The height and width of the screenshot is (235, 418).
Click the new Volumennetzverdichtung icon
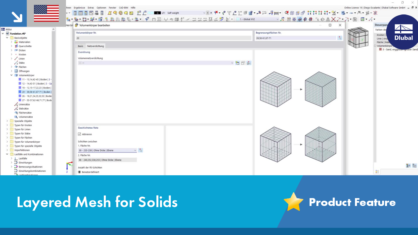pos(237,63)
